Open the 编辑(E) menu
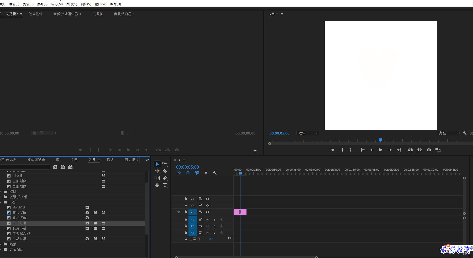Screen dimensions: 473x258 [14, 4]
